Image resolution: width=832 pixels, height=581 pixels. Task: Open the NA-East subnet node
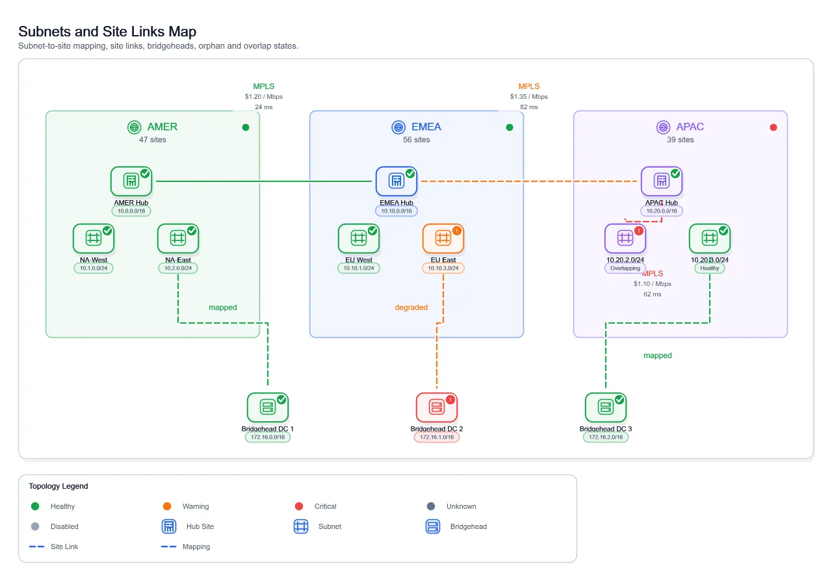click(x=178, y=239)
